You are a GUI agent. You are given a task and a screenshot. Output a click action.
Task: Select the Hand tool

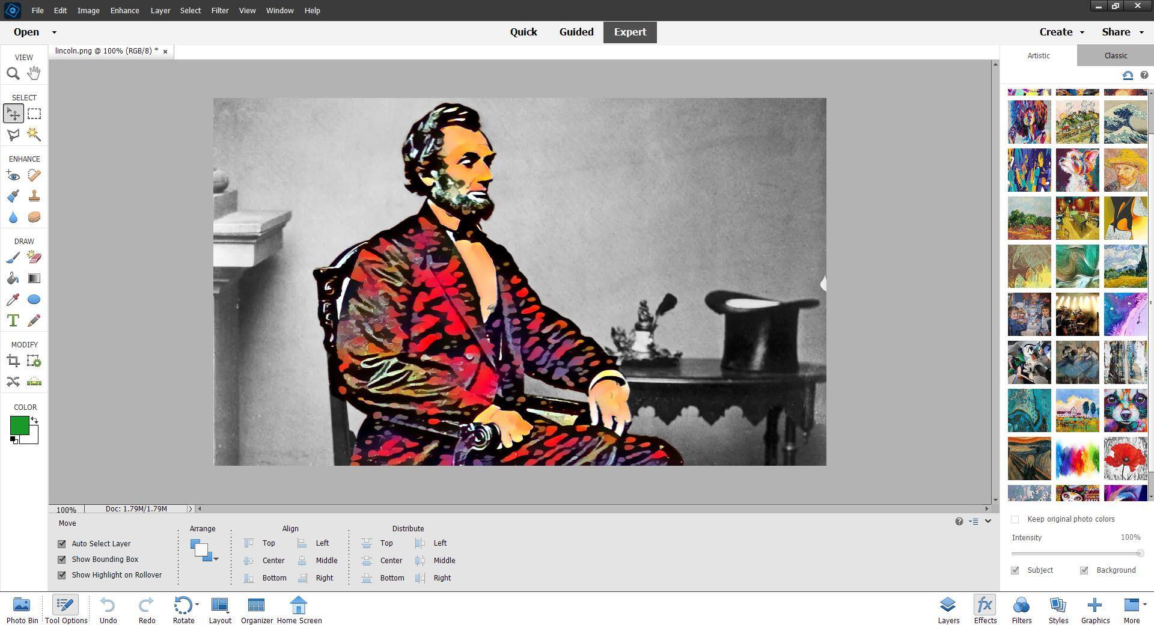click(34, 74)
